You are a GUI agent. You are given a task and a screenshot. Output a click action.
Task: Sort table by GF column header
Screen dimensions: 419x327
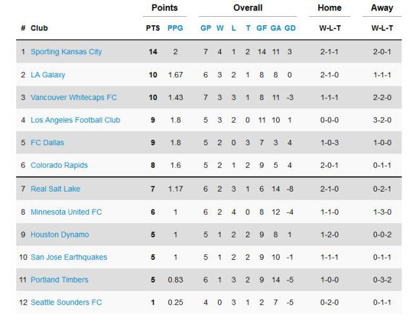[x=261, y=28]
